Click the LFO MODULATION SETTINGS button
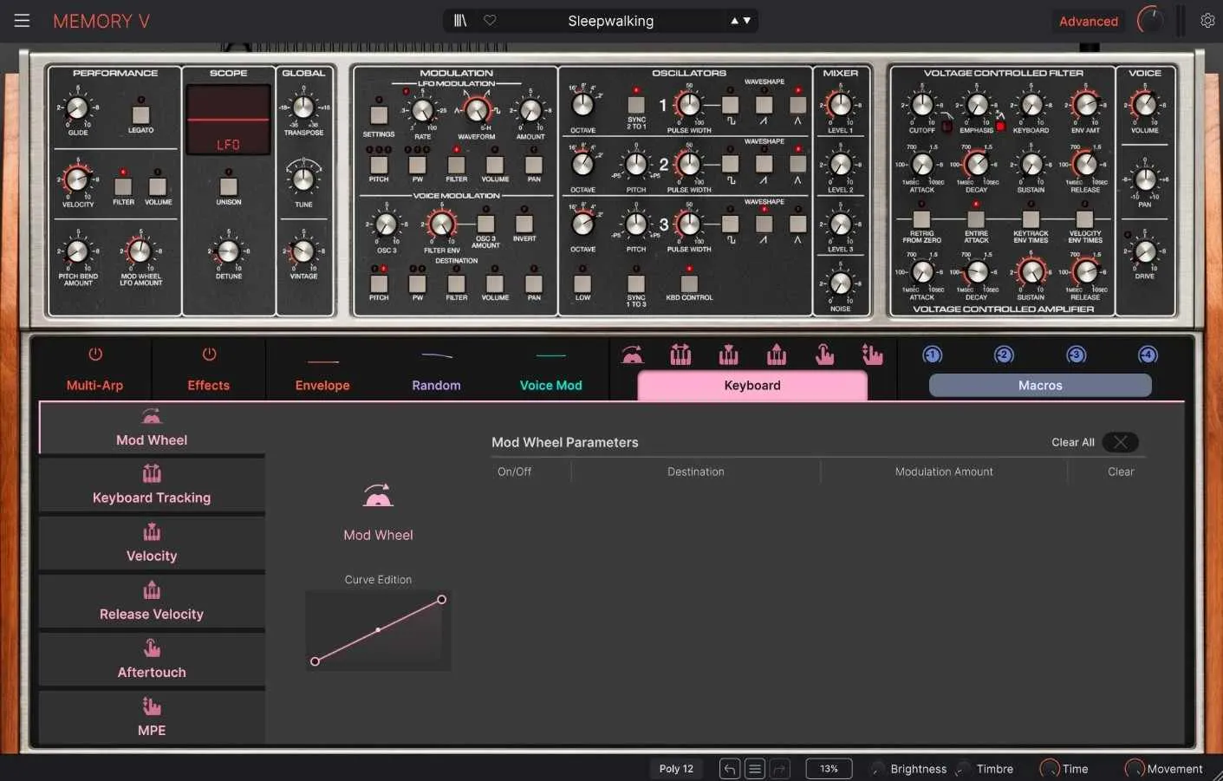Viewport: 1223px width, 781px height. coord(379,114)
